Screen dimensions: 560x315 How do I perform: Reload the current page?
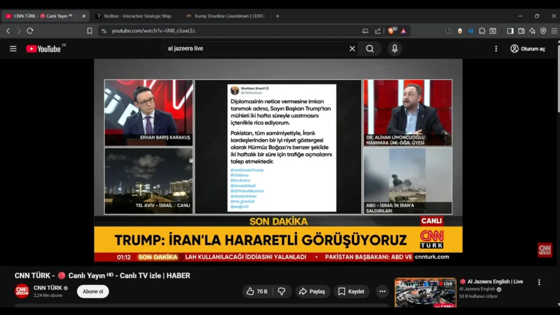pyautogui.click(x=30, y=31)
